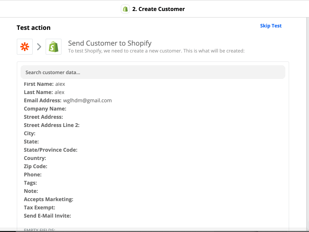Click the 'Phone:' label
Viewport: 309px width, 232px height.
(33, 175)
